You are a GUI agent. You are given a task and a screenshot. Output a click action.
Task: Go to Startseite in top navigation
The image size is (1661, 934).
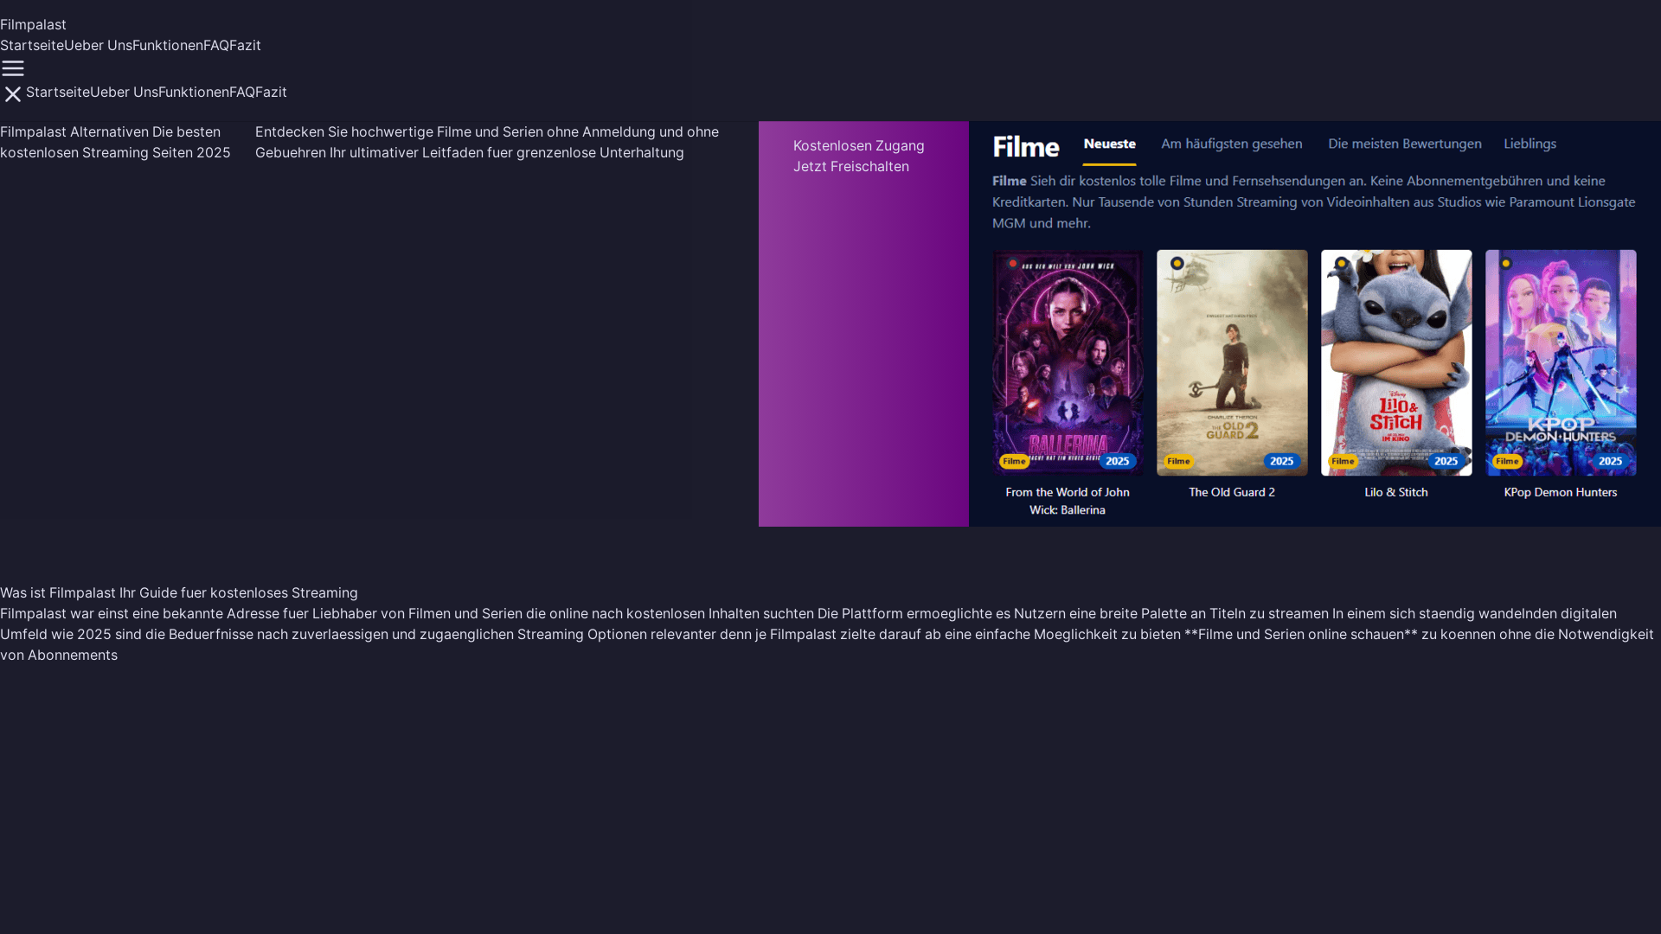coord(32,45)
